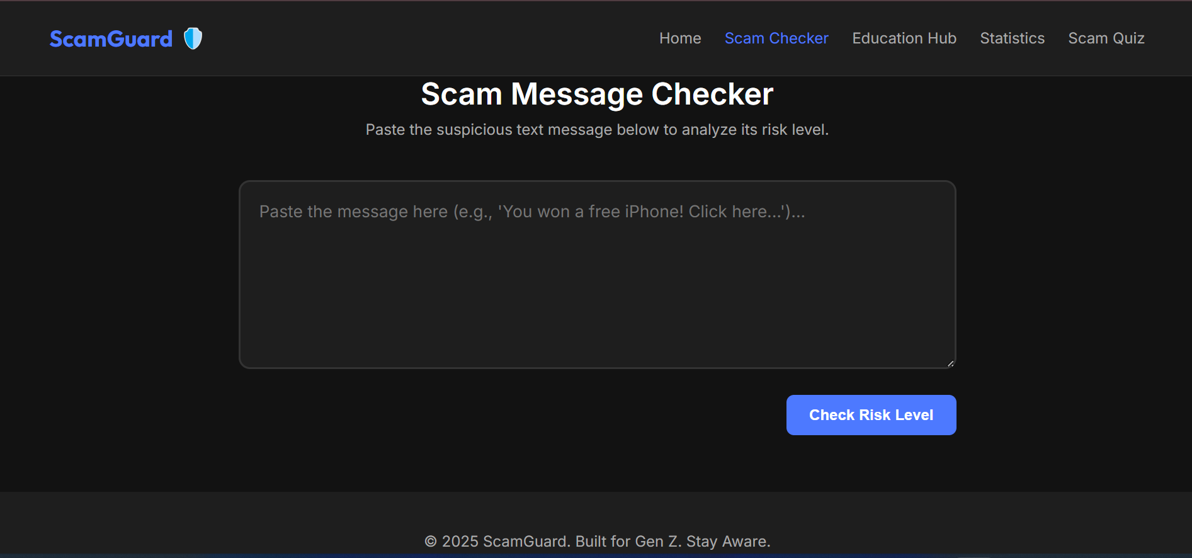Image resolution: width=1192 pixels, height=558 pixels.
Task: Click the text area resize handle
Action: pyautogui.click(x=951, y=363)
